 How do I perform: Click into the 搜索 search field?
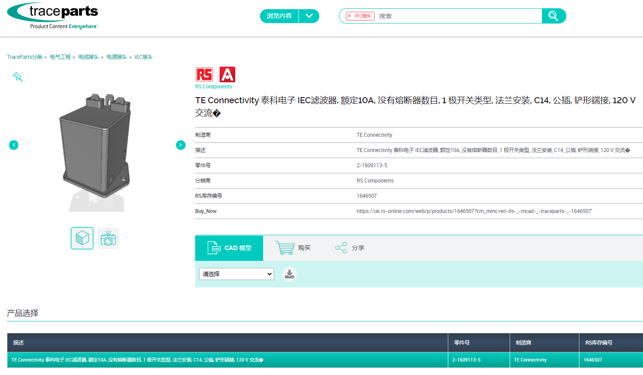pyautogui.click(x=457, y=16)
